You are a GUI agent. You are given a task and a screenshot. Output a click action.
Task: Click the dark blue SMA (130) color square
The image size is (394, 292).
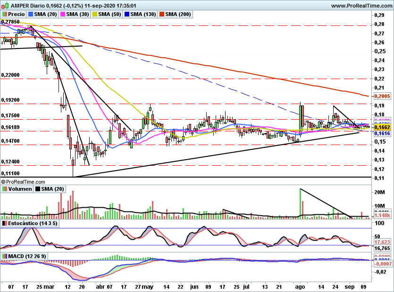(x=126, y=15)
